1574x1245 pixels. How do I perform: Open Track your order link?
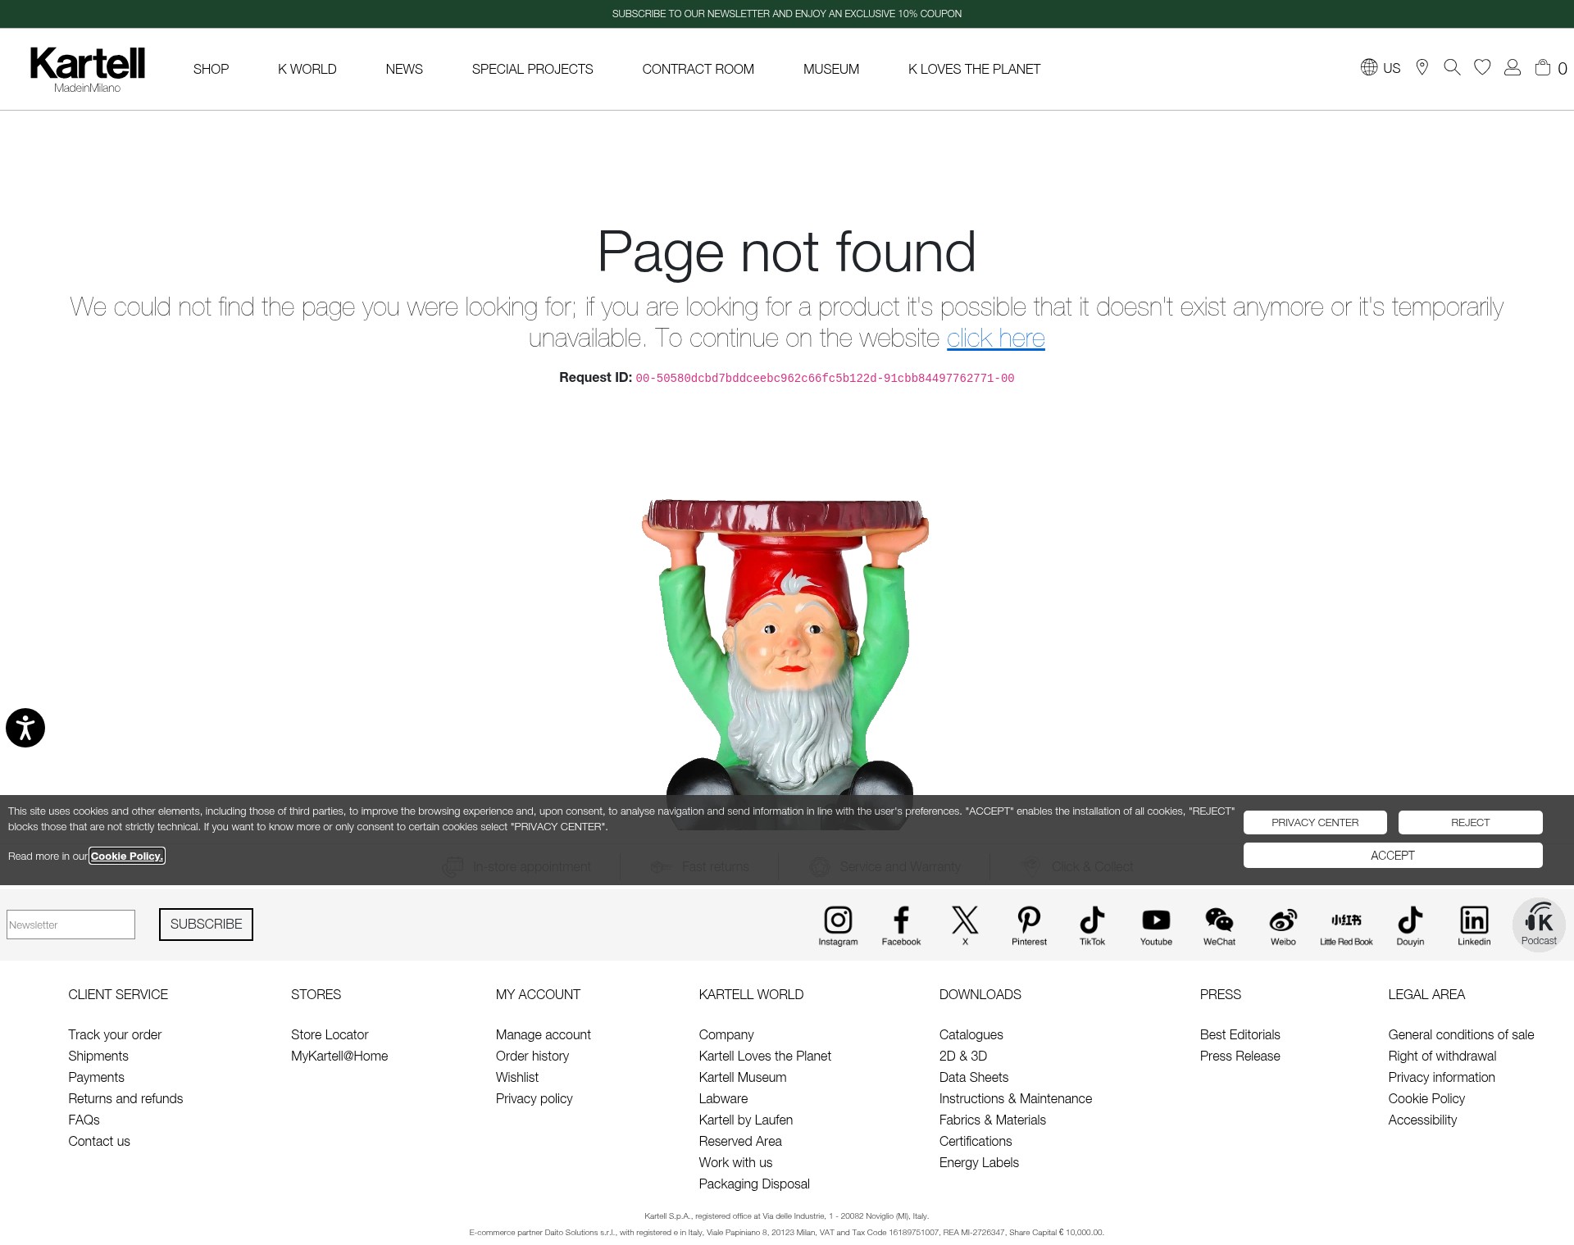[x=115, y=1034]
